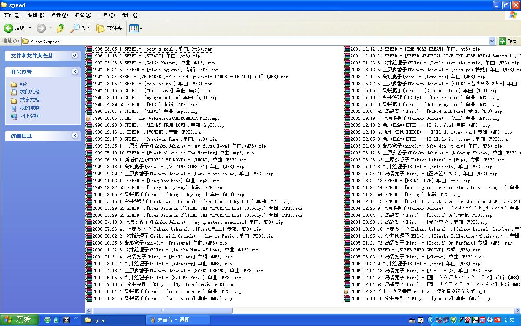Select archive icon of [AS TIME GOES BY]
This screenshot has width=521, height=326.
[89, 167]
